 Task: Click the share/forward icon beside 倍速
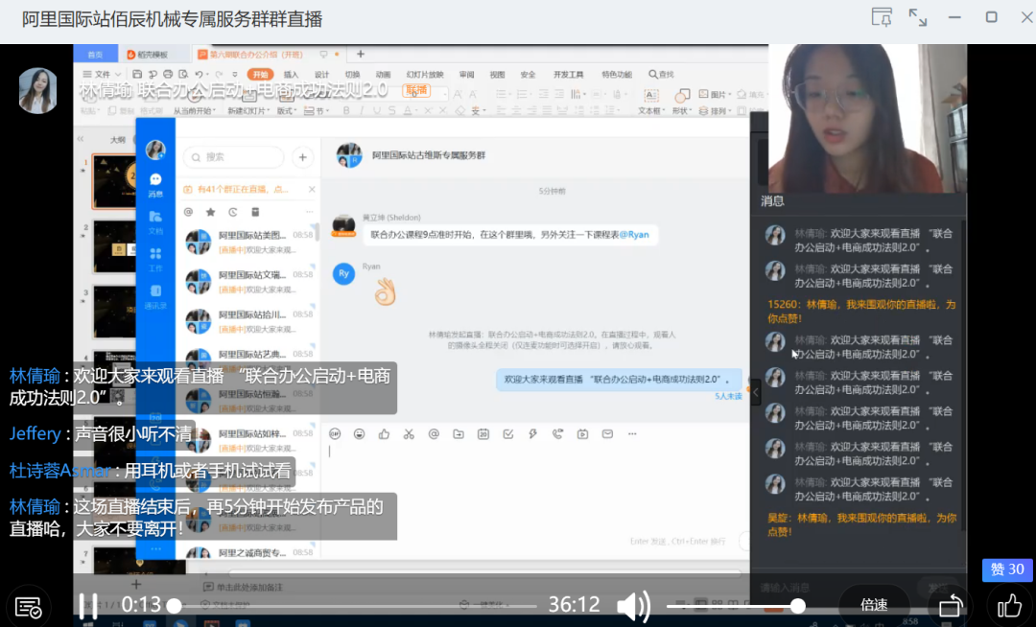point(951,605)
